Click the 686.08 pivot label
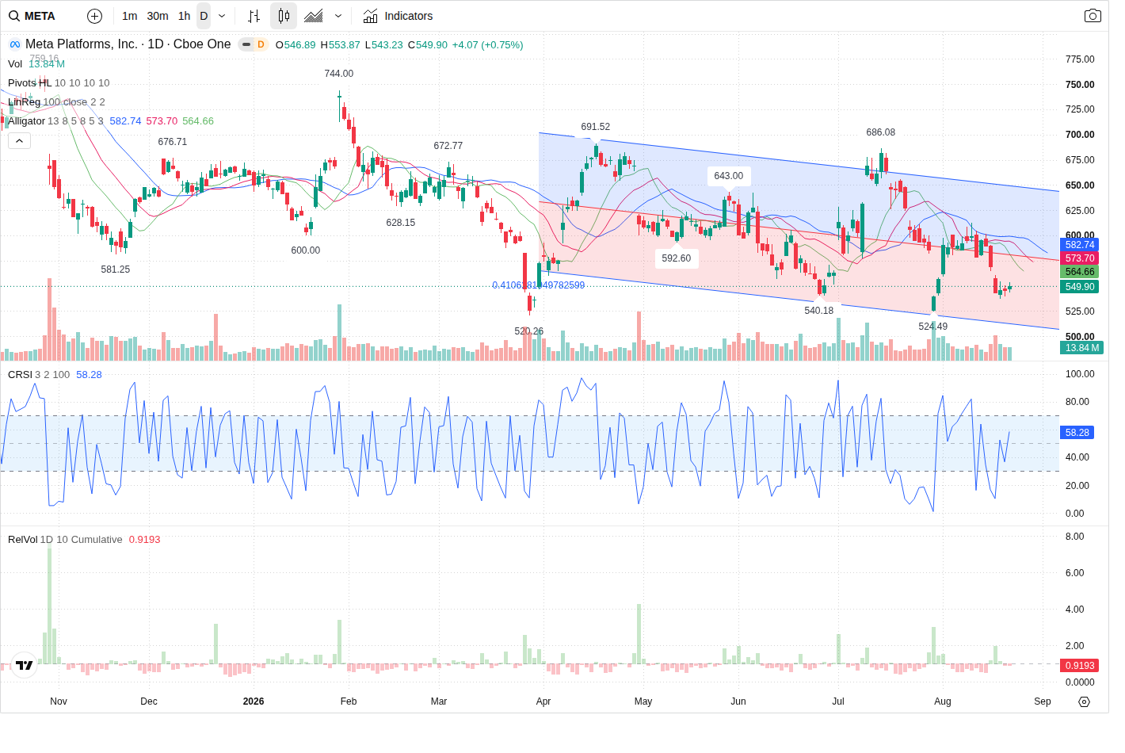Viewport: 1125px width, 753px height. coord(881,132)
